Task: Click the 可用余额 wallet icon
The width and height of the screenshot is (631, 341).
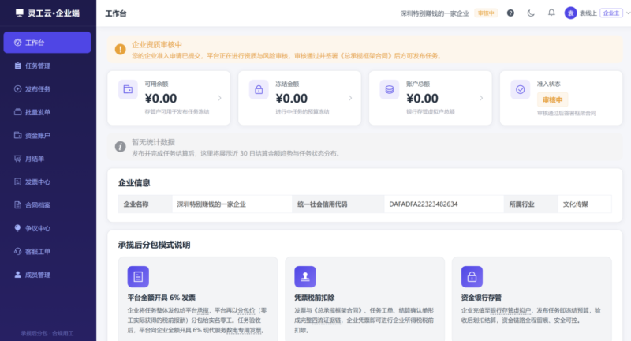Action: (x=128, y=89)
